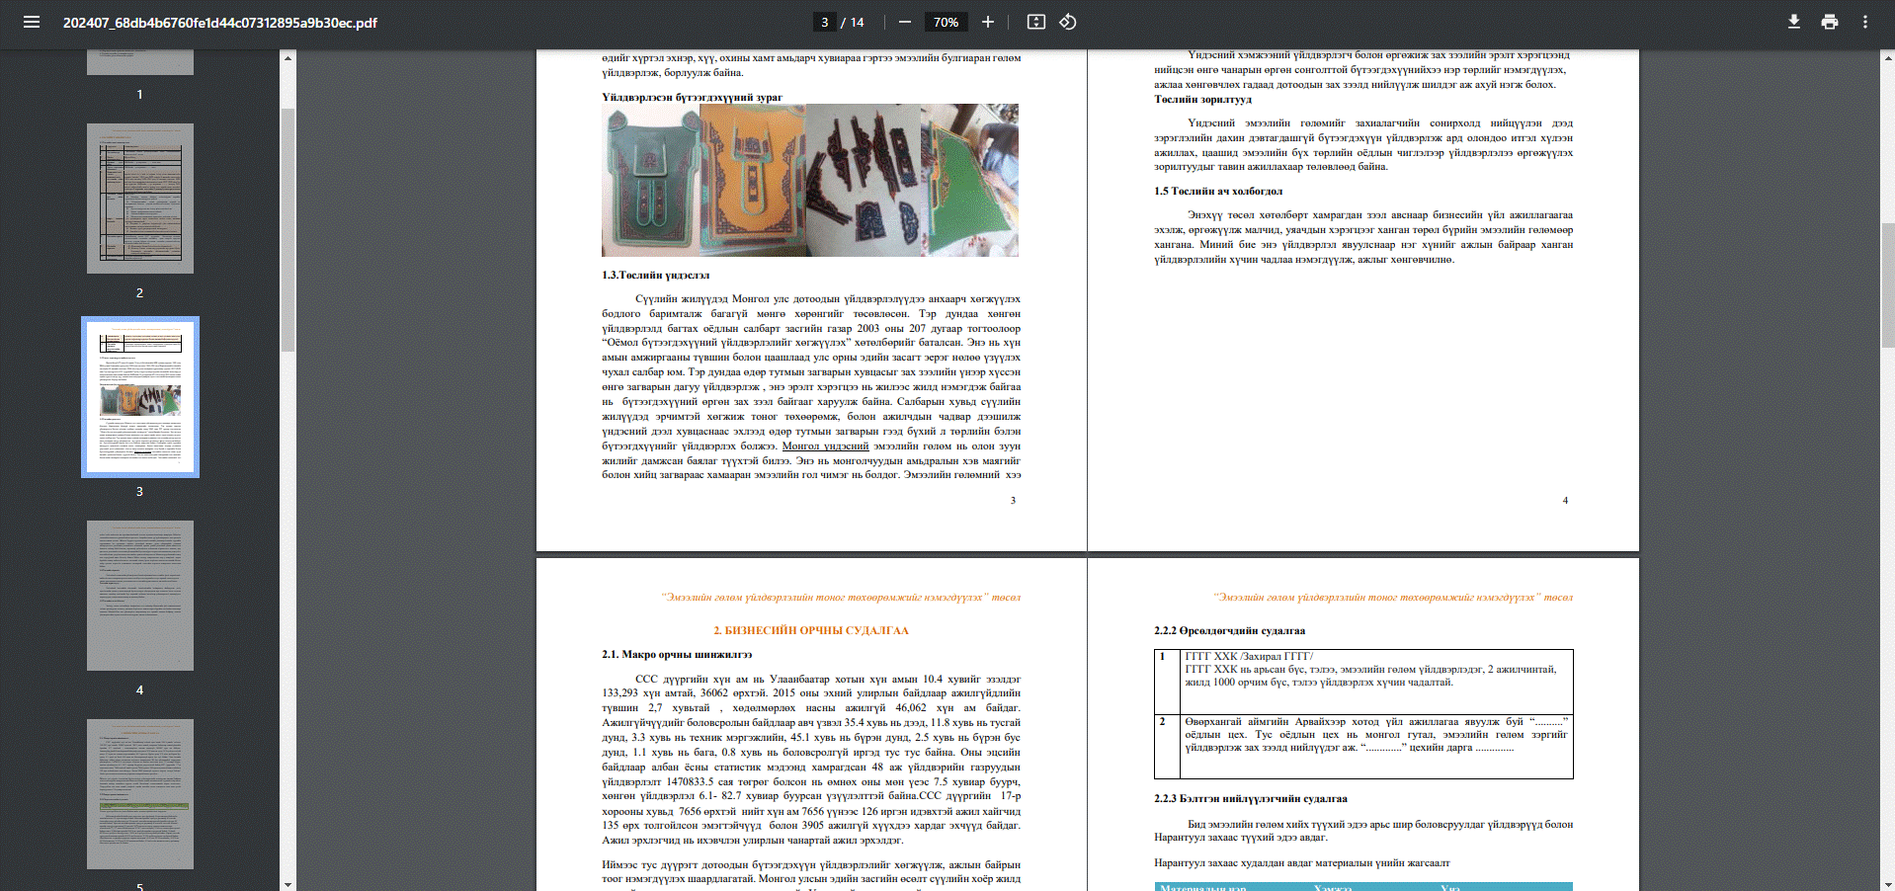The image size is (1895, 891).
Task: Print the PDF document
Action: 1830,22
